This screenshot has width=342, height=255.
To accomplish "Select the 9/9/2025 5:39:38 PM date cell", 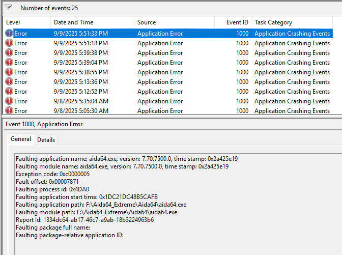I will coord(81,53).
